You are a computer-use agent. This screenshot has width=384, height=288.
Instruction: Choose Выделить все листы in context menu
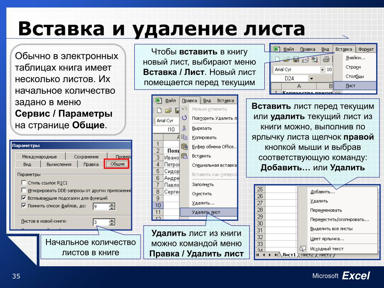(x=337, y=229)
